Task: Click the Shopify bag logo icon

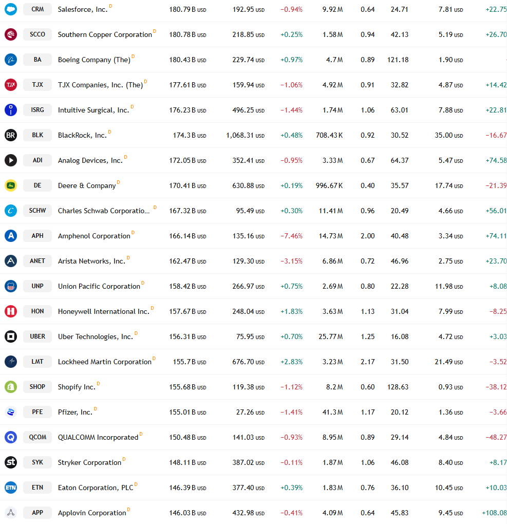Action: pos(11,387)
